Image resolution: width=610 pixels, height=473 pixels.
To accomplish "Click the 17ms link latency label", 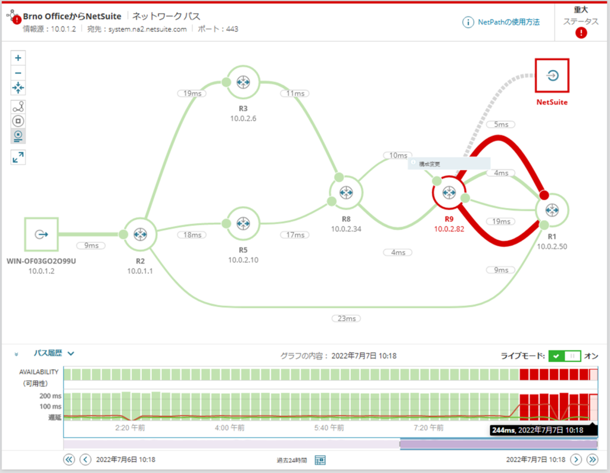I will pyautogui.click(x=295, y=235).
